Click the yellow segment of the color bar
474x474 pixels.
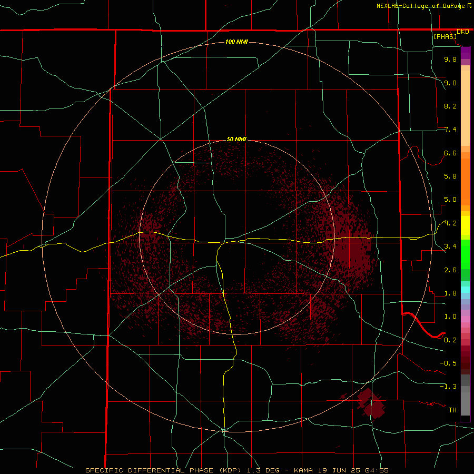coord(465,225)
